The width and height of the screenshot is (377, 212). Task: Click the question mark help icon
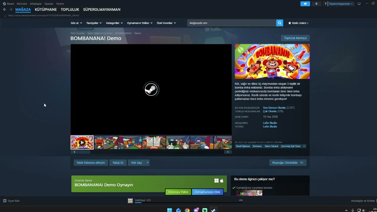[x=325, y=4]
